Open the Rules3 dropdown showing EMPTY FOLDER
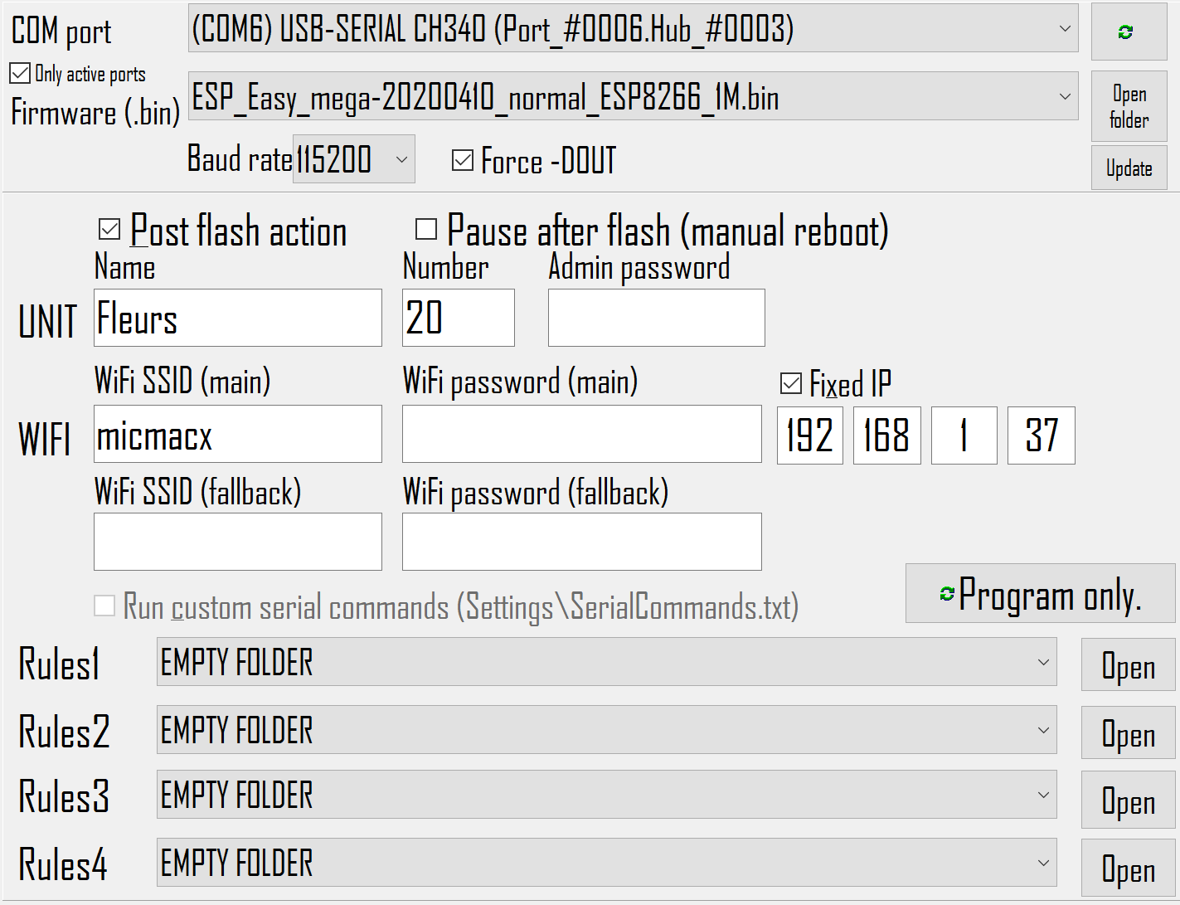The image size is (1180, 905). coord(1043,795)
